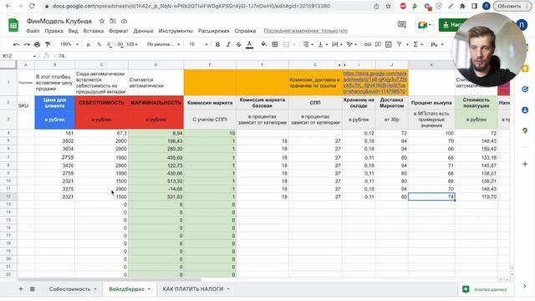Activate the paint format tool
Screen dimensions: 535x301
coord(48,44)
